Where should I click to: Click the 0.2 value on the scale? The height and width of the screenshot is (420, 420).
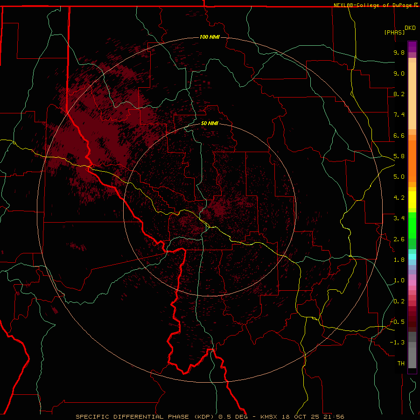[x=399, y=301]
